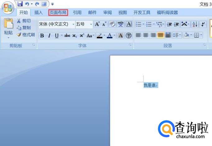This screenshot has width=212, height=146.
Task: Apply bullet list
Action: 138,24
